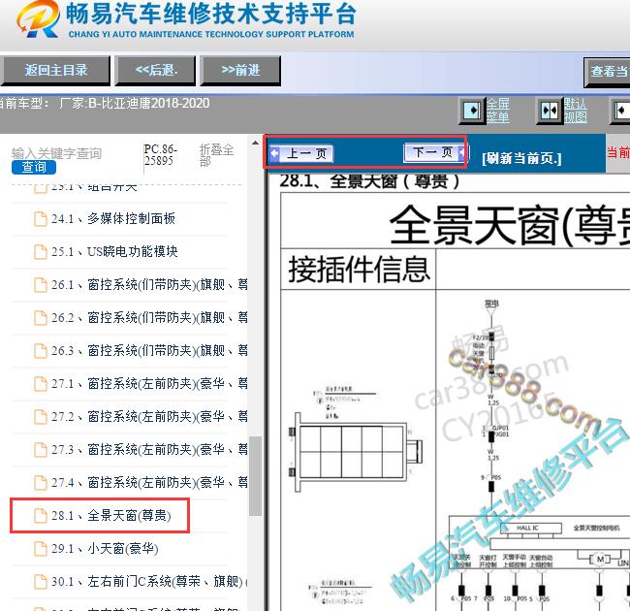Click the document icon beside 29.1
The height and width of the screenshot is (611, 630).
[40, 548]
